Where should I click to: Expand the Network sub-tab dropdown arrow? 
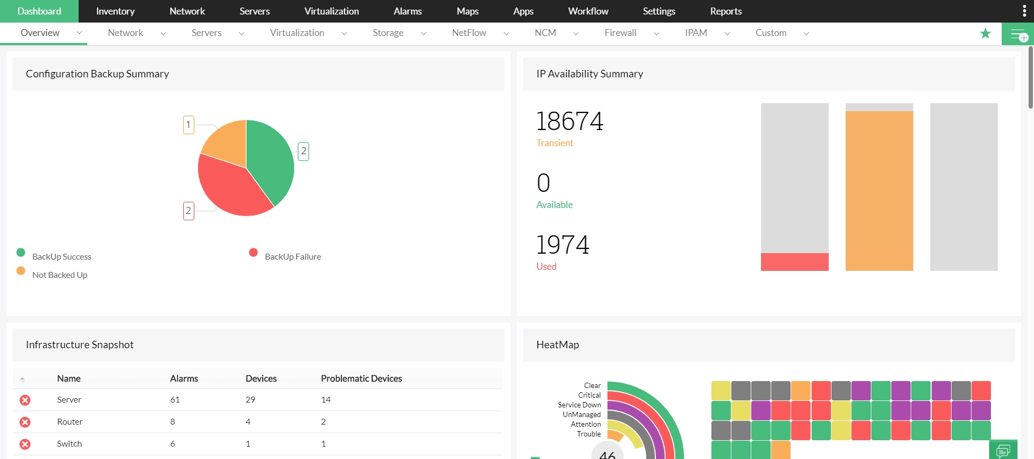tap(163, 33)
